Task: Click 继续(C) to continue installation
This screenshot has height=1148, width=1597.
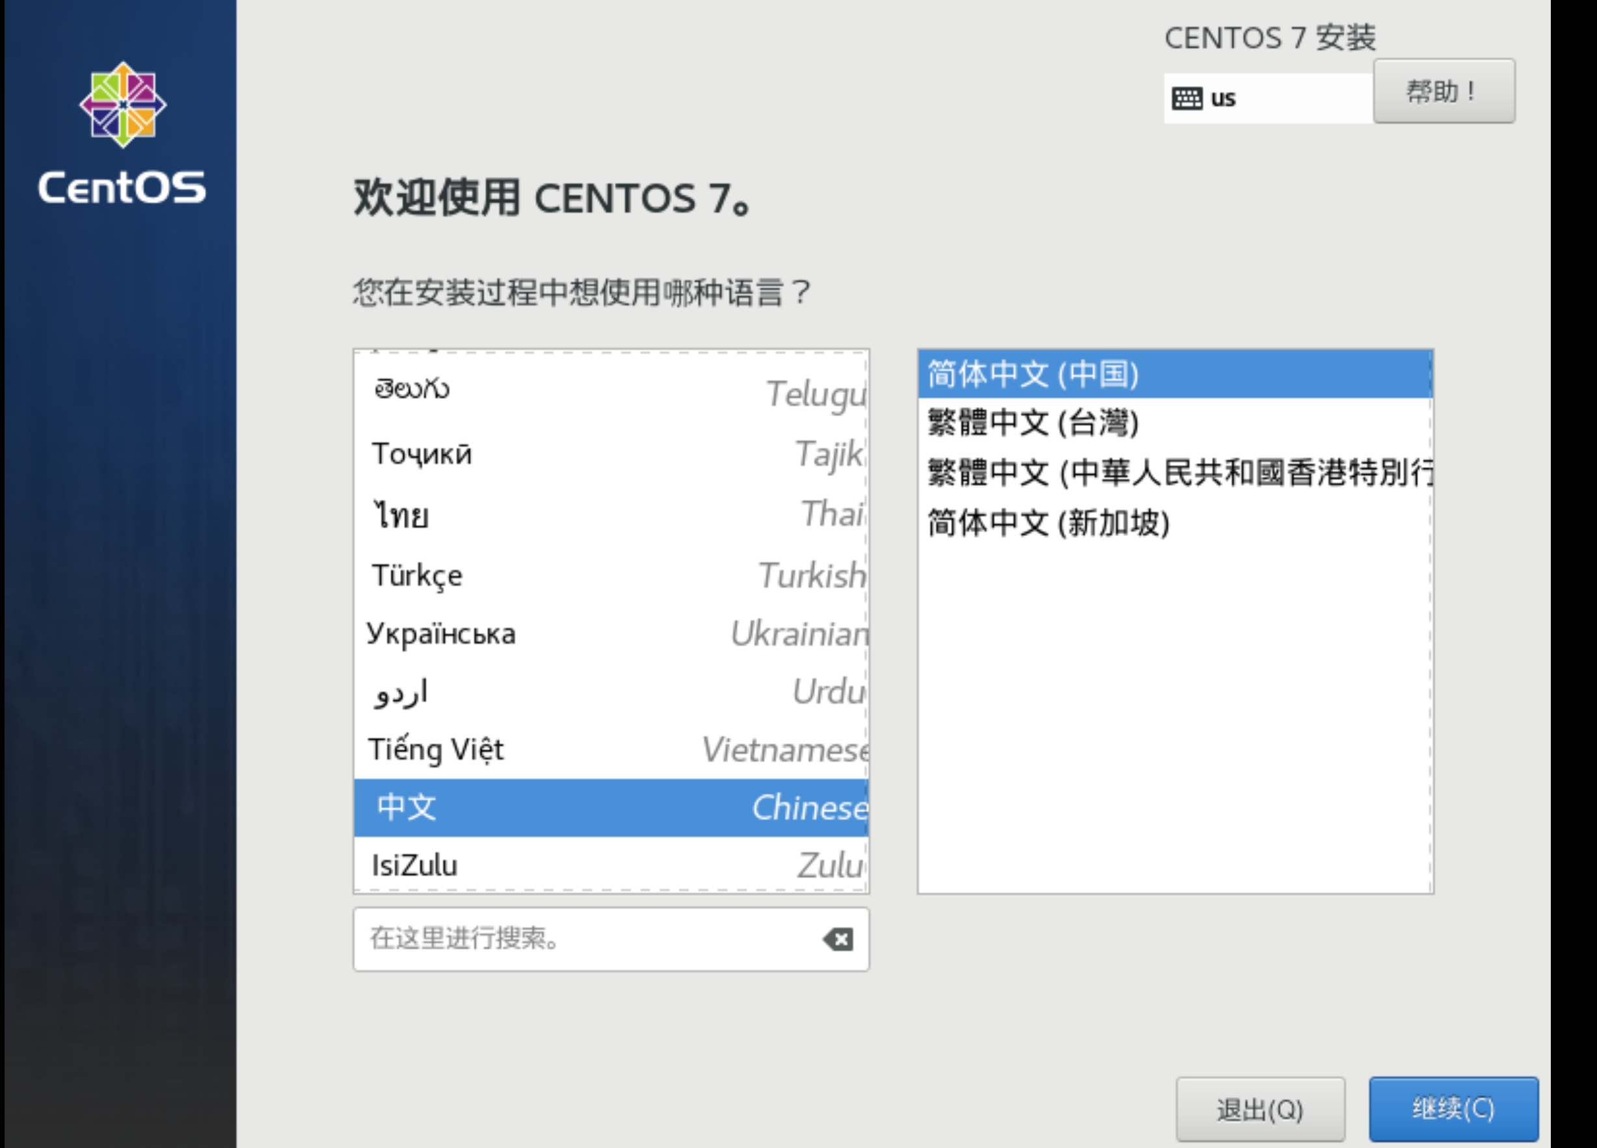Action: (x=1453, y=1108)
